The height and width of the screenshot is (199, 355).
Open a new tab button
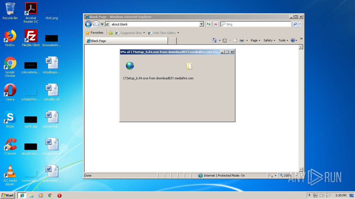[173, 41]
